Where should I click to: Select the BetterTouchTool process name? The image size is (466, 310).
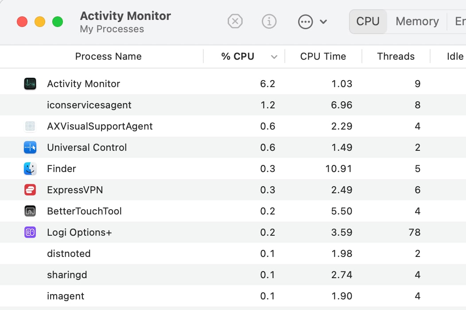tap(85, 211)
